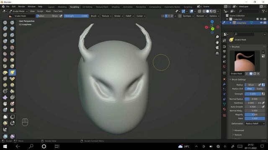Select the Line Project tool
This screenshot has width=268, height=150.
pyautogui.click(x=5, y=130)
